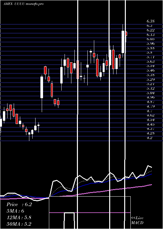The image size is (163, 229).
Task: Click the 5.96 price axis label
Action: (x=151, y=44)
